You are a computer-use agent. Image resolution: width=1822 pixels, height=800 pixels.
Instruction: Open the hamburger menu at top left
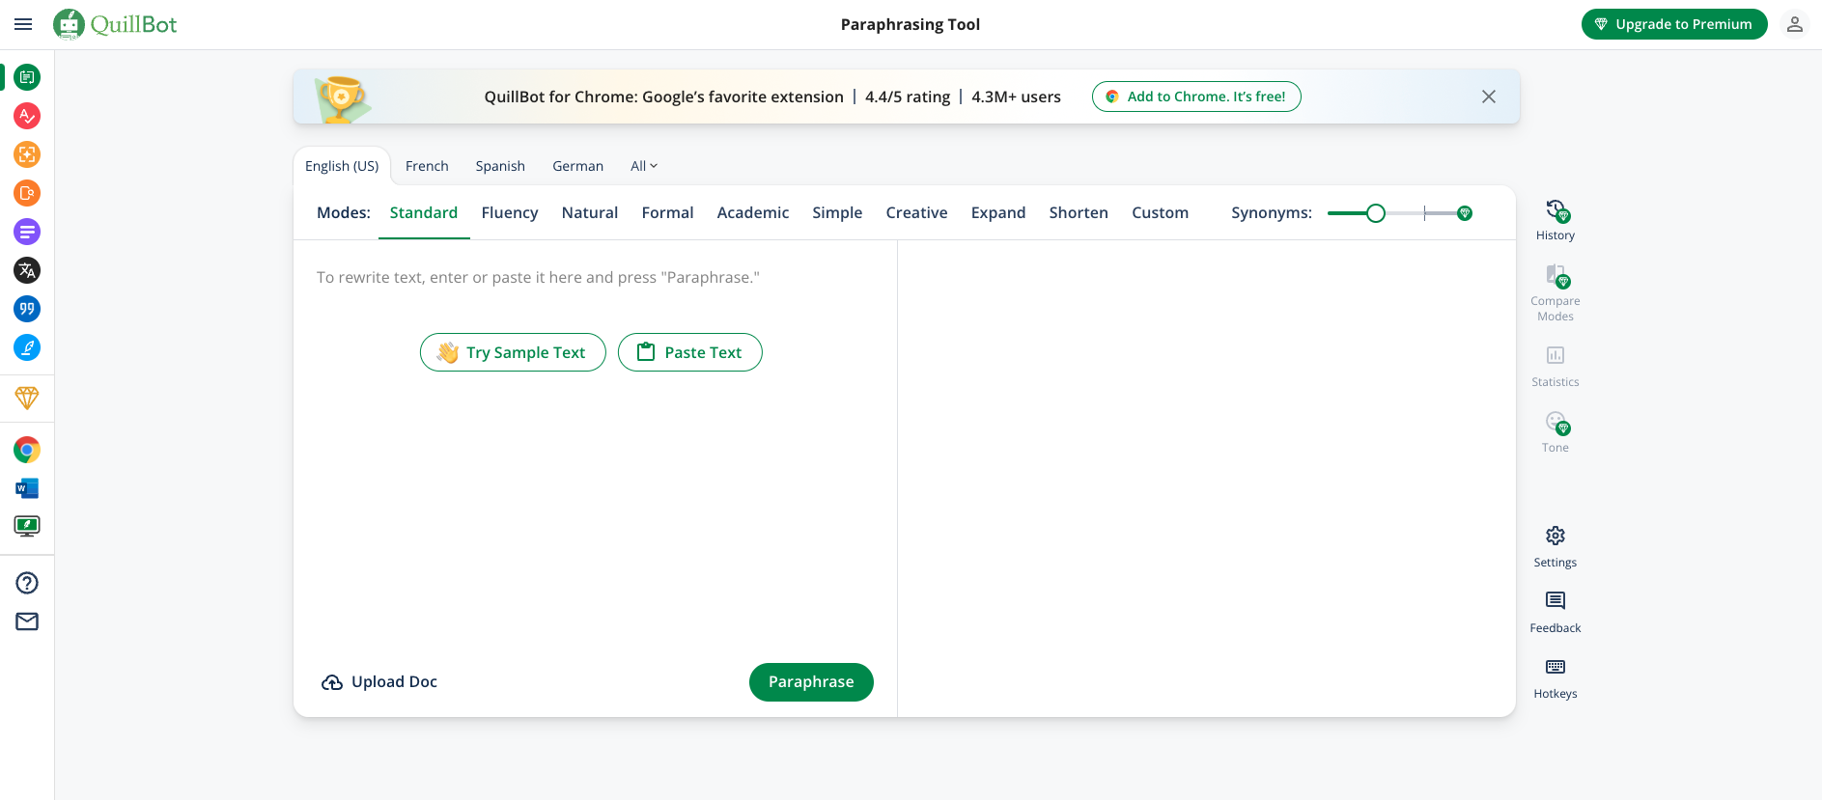click(23, 24)
